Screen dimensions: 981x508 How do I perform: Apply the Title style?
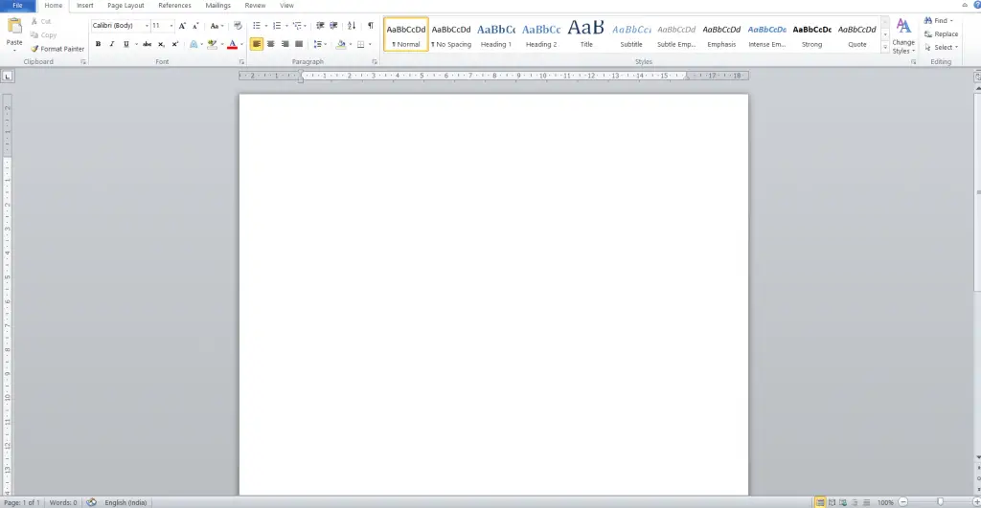586,35
